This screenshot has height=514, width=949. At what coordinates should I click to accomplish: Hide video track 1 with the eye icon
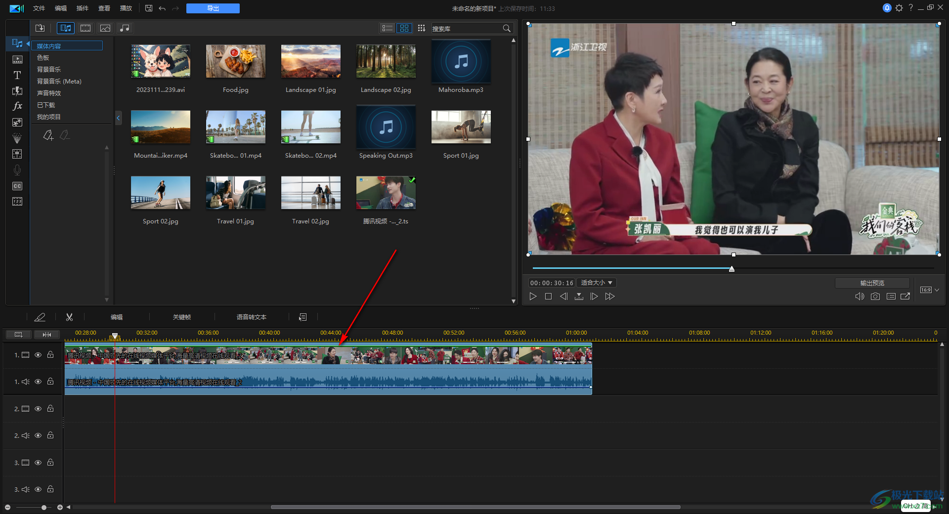pos(38,355)
